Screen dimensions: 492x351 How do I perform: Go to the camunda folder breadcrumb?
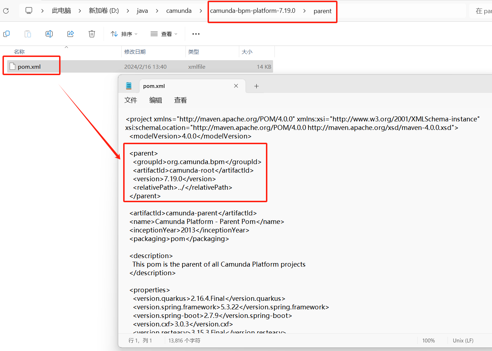(179, 11)
